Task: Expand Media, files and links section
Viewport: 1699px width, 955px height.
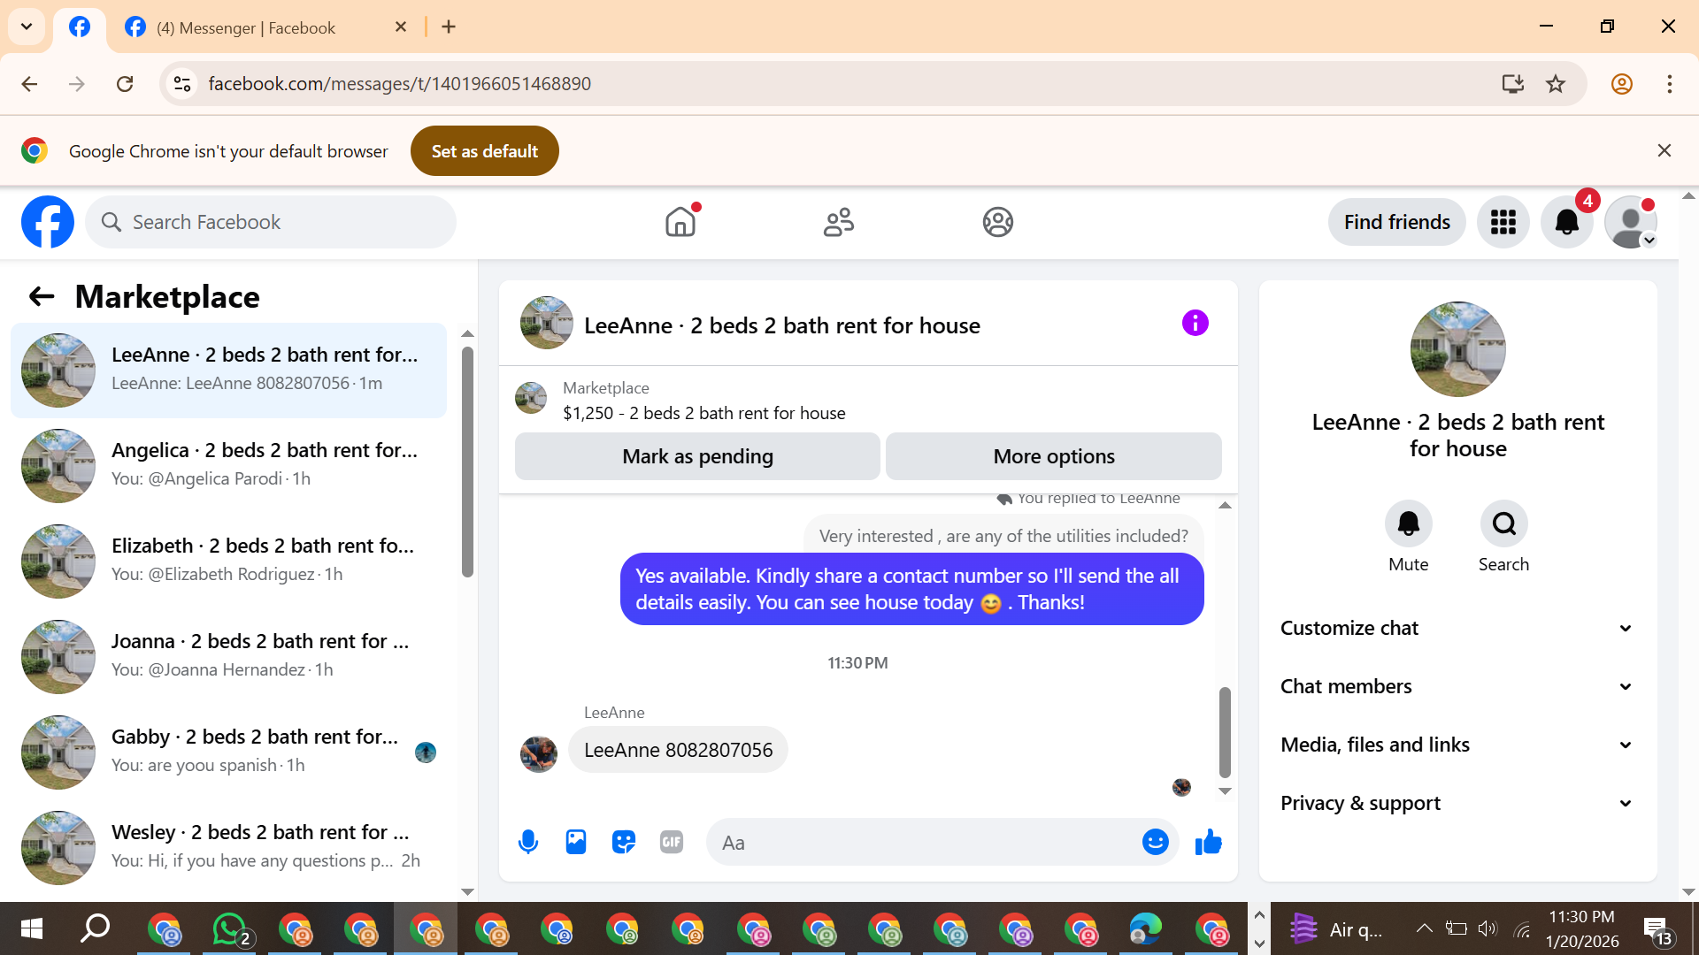Action: point(1457,745)
